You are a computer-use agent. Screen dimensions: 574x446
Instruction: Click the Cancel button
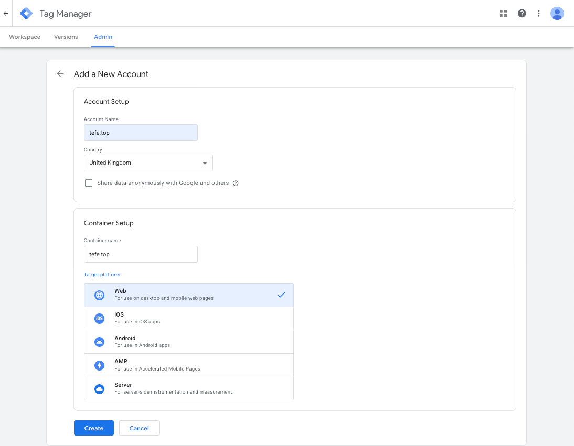click(x=139, y=428)
